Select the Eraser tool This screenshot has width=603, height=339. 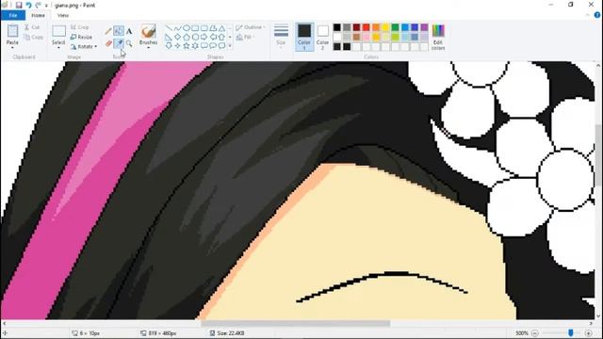tap(108, 43)
